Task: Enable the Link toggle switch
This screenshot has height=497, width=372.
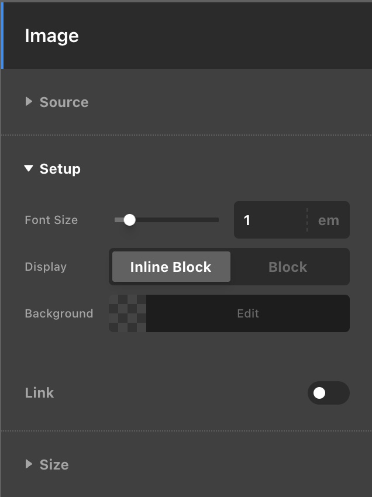Action: coord(328,393)
